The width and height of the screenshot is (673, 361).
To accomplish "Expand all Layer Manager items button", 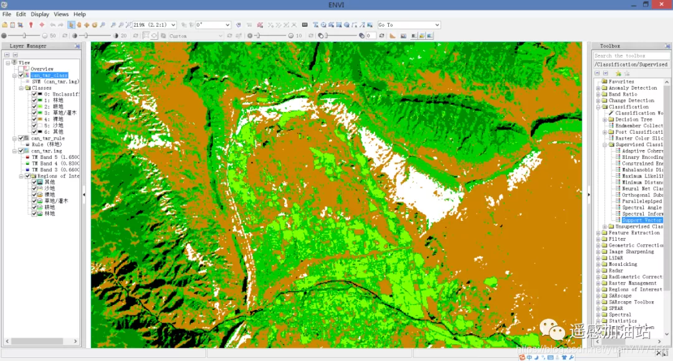I will pyautogui.click(x=16, y=55).
